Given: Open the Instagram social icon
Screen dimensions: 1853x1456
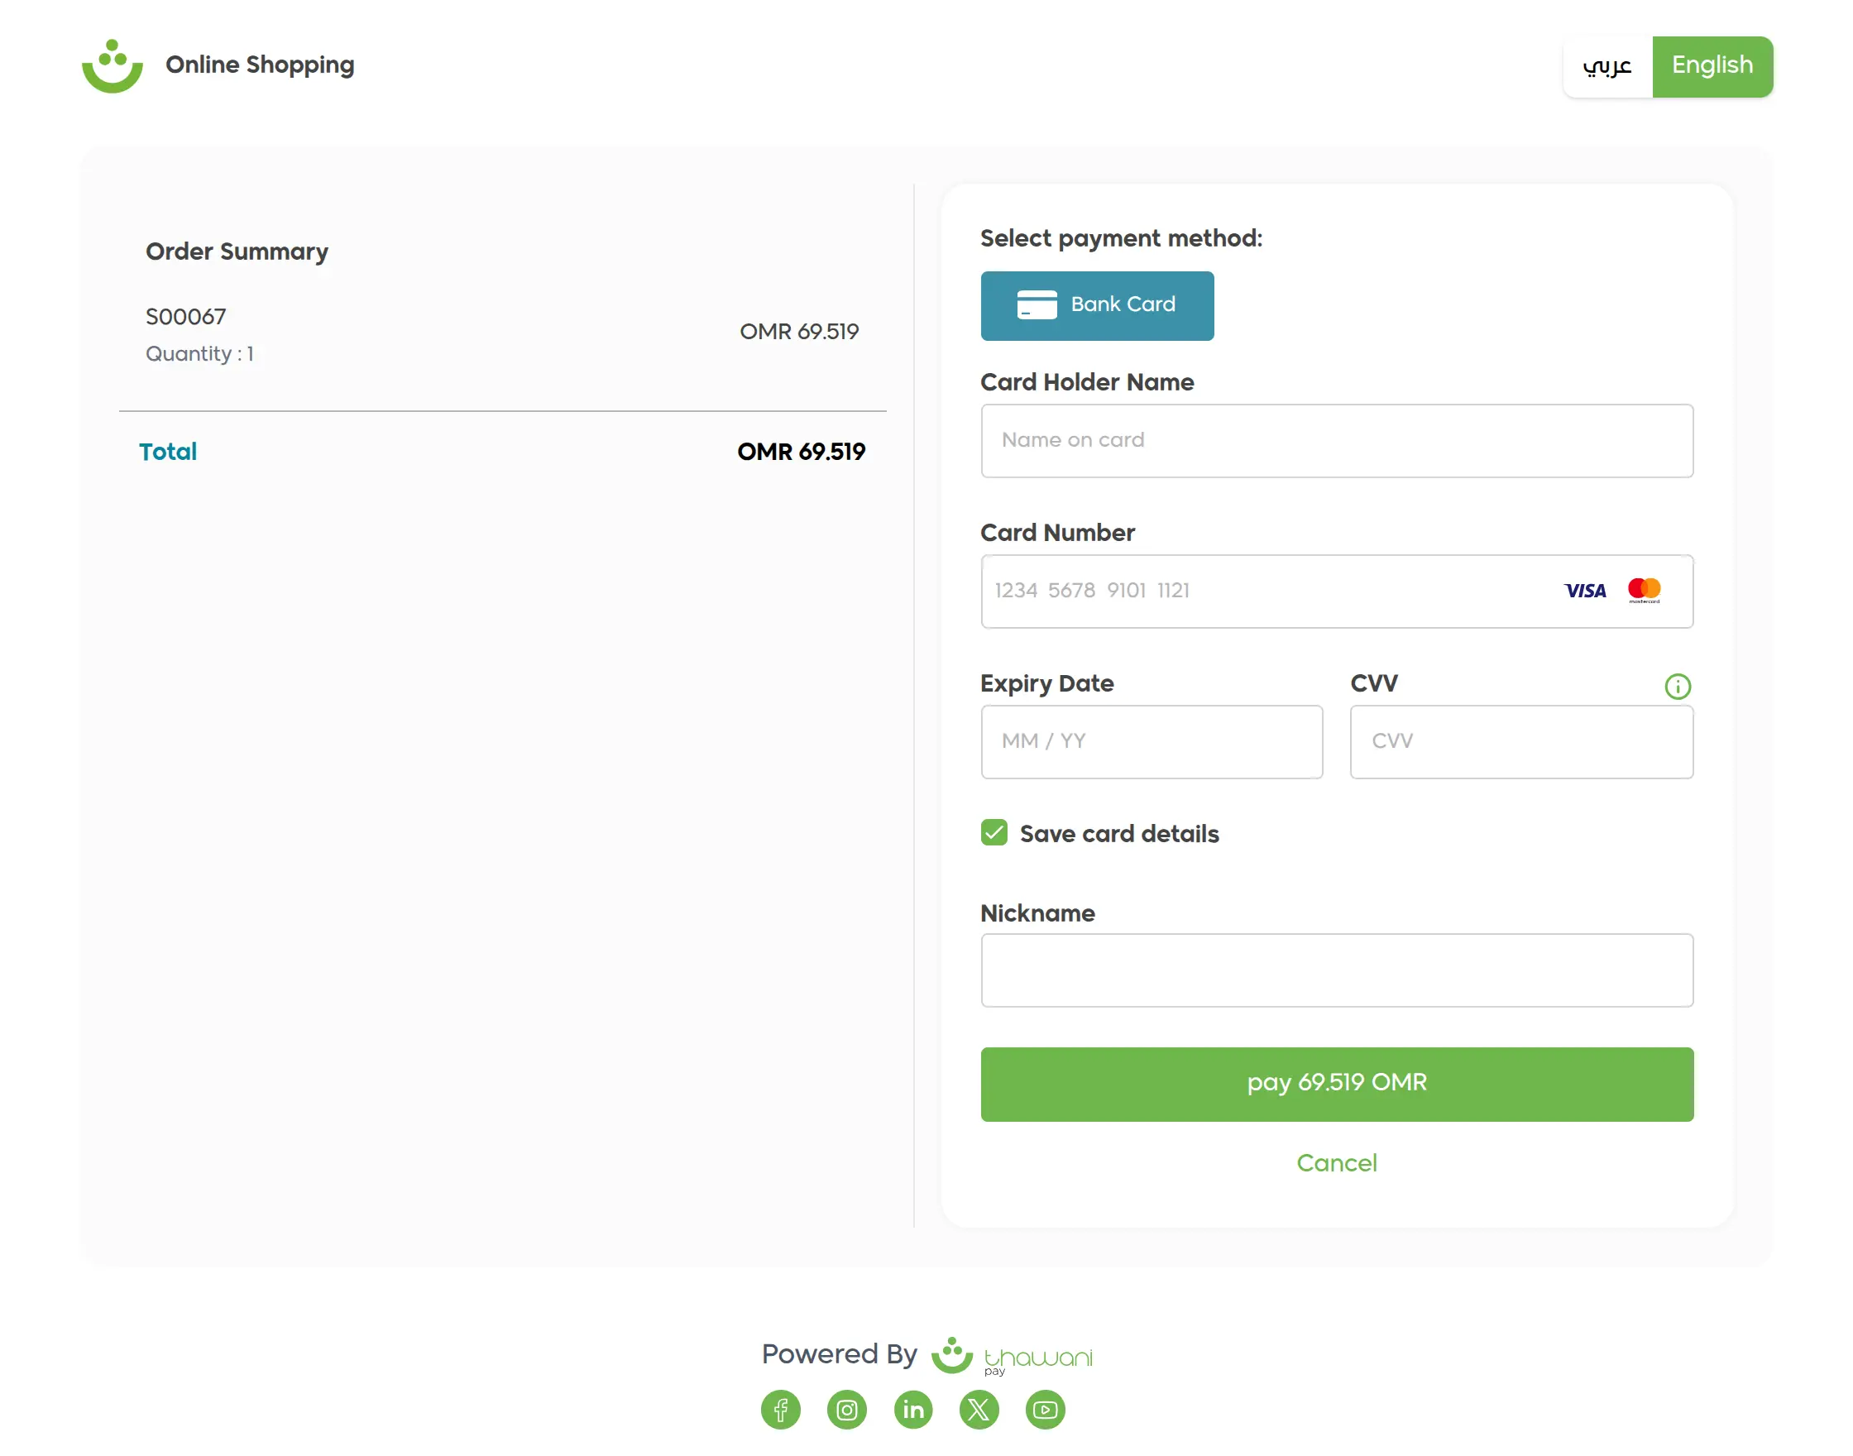Looking at the screenshot, I should point(846,1409).
